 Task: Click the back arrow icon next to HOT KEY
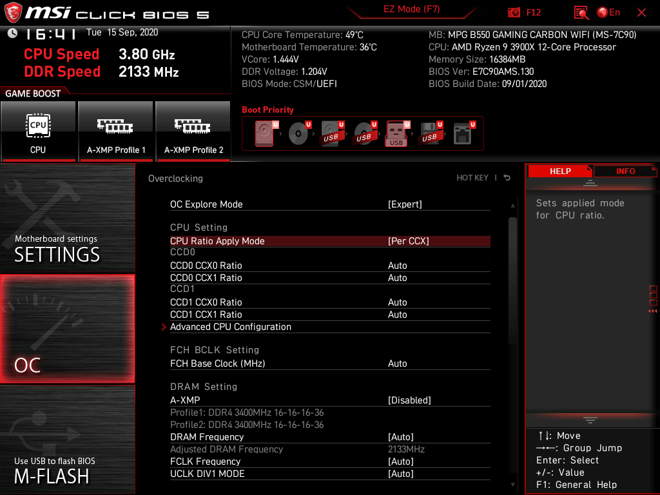(x=507, y=178)
